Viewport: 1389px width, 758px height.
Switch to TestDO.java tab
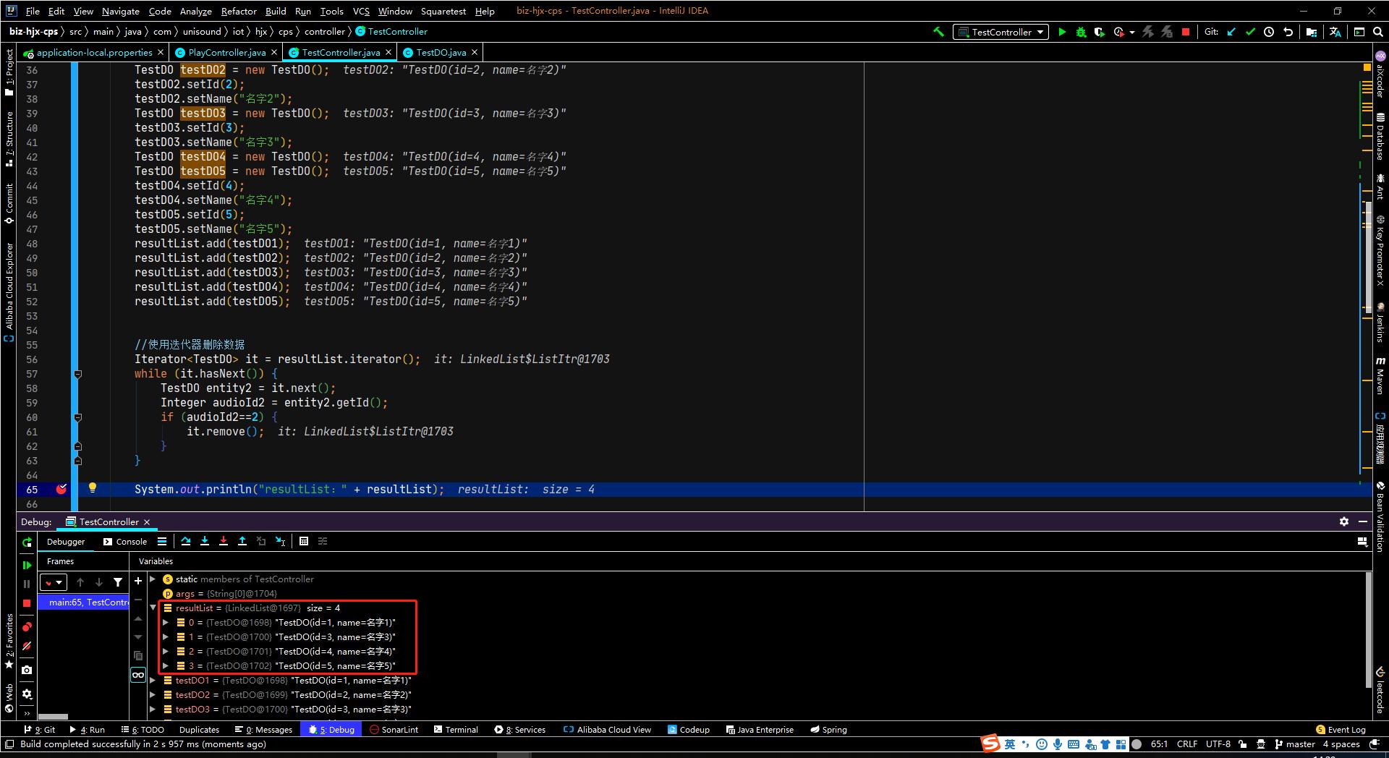coord(441,52)
